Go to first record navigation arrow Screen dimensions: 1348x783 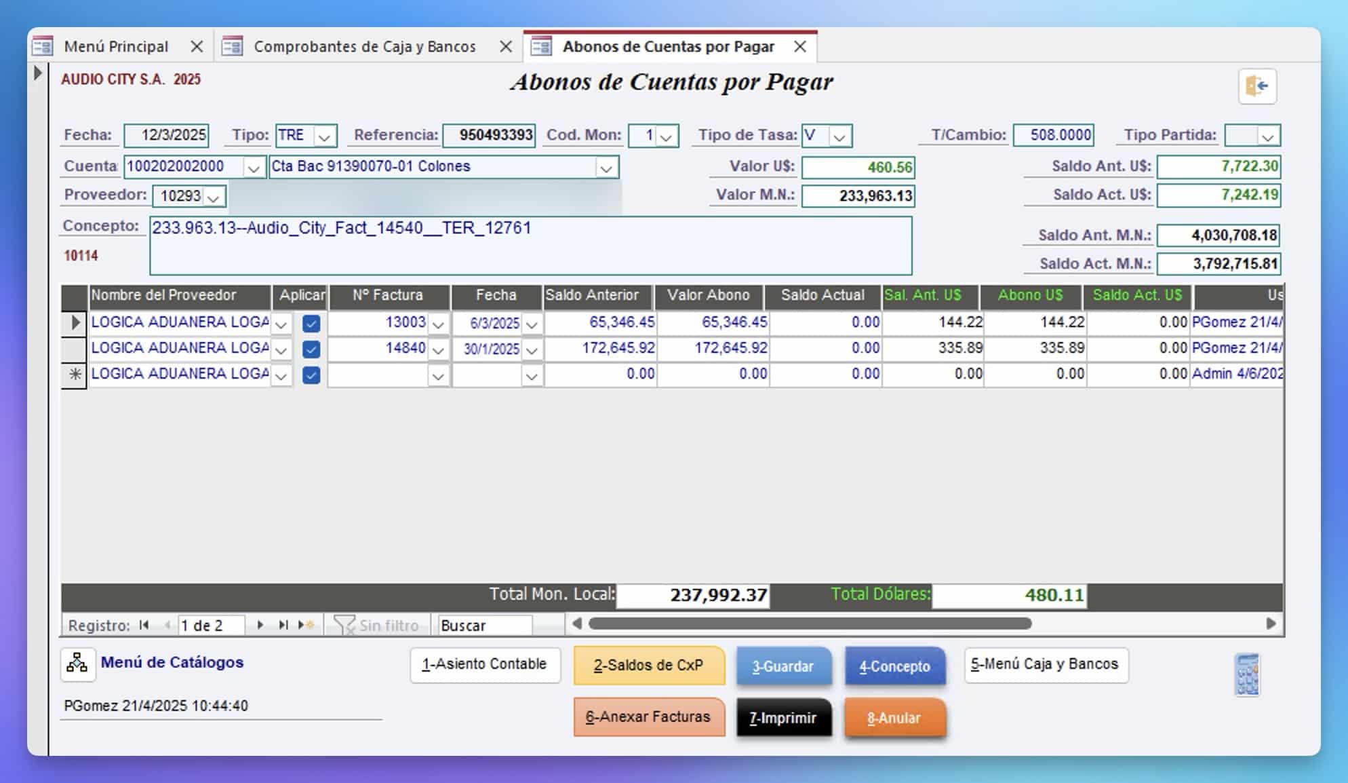coord(144,625)
